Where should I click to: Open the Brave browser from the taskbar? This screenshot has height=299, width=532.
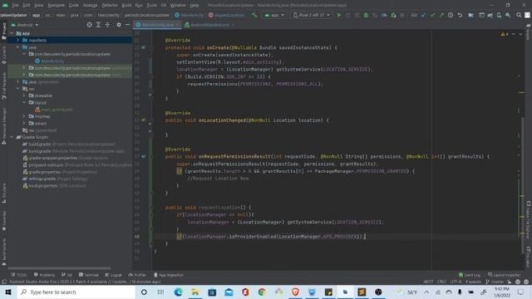tap(295, 292)
